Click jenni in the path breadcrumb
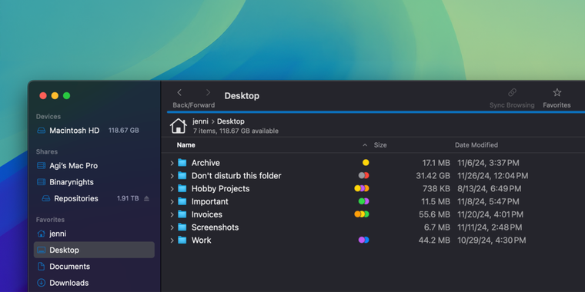Screen dimensions: 585x292 click(x=200, y=121)
